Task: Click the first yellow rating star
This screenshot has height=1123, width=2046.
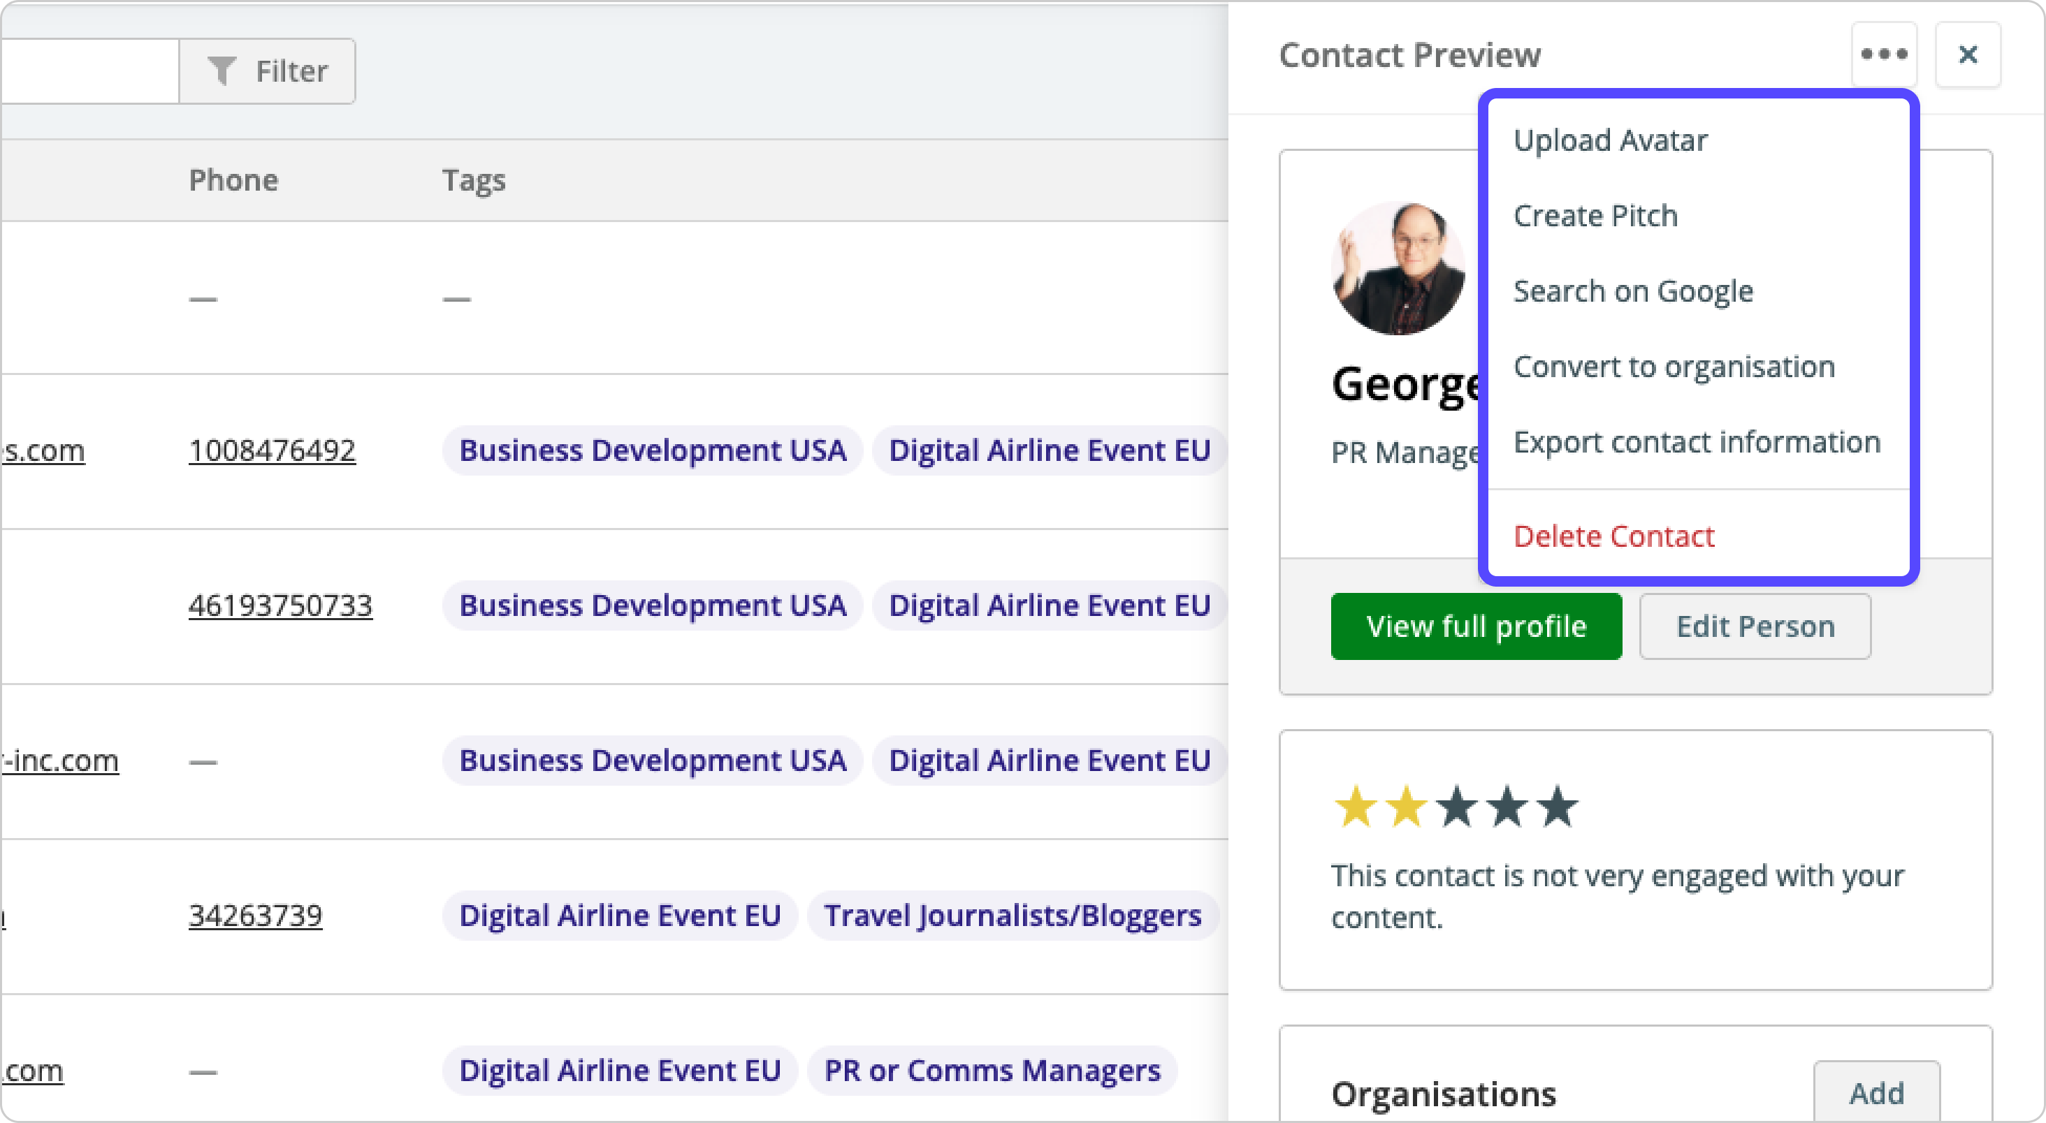Action: click(x=1356, y=807)
